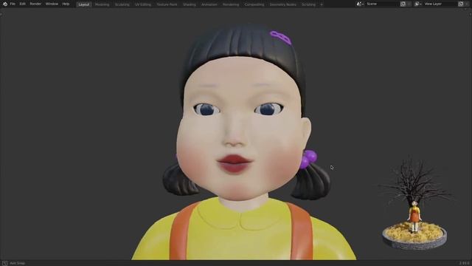Screen dimensions: 472x266
Task: Switch to the Rendering workspace tab
Action: pyautogui.click(x=231, y=4)
